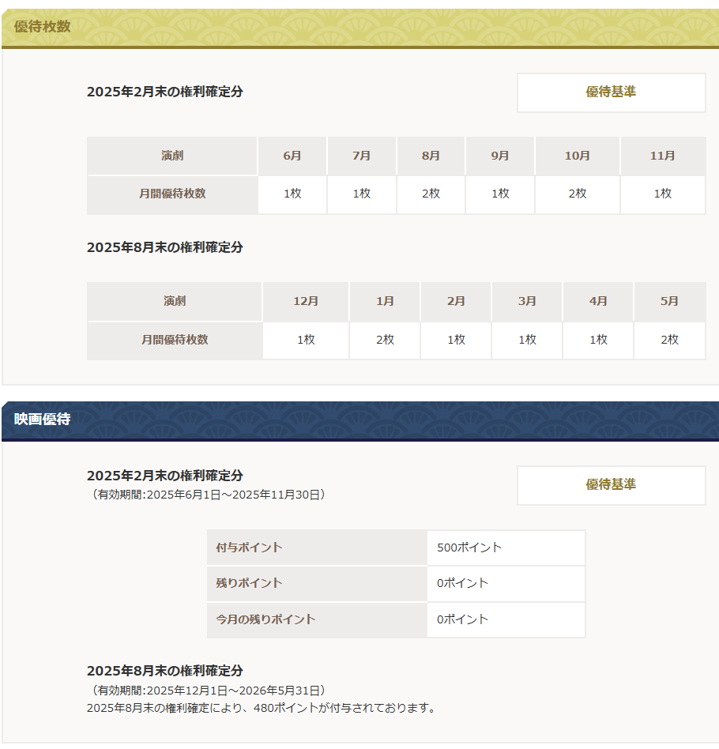Select the 2枚 cell under 8月
The height and width of the screenshot is (749, 719).
point(431,194)
